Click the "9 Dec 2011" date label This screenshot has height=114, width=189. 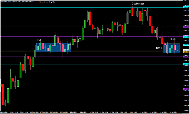84,112
